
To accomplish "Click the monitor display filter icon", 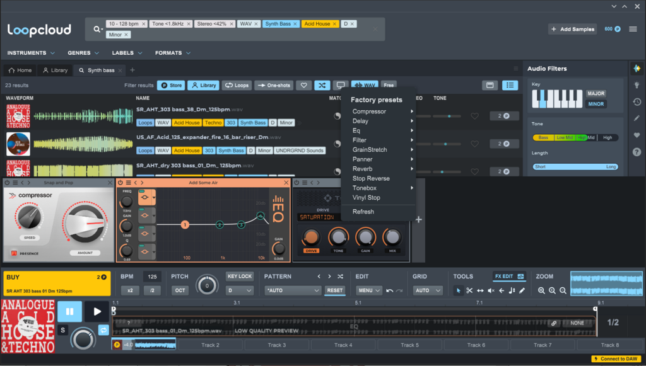I will pos(341,85).
